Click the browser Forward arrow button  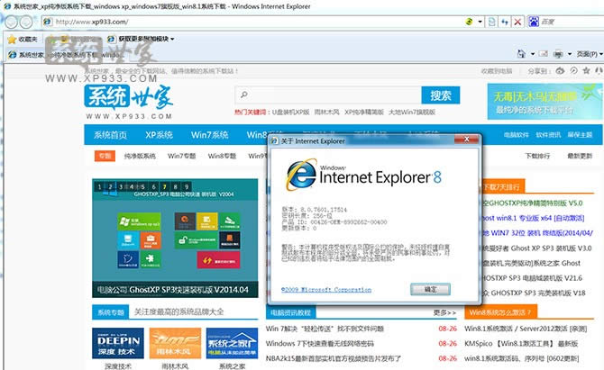click(26, 22)
